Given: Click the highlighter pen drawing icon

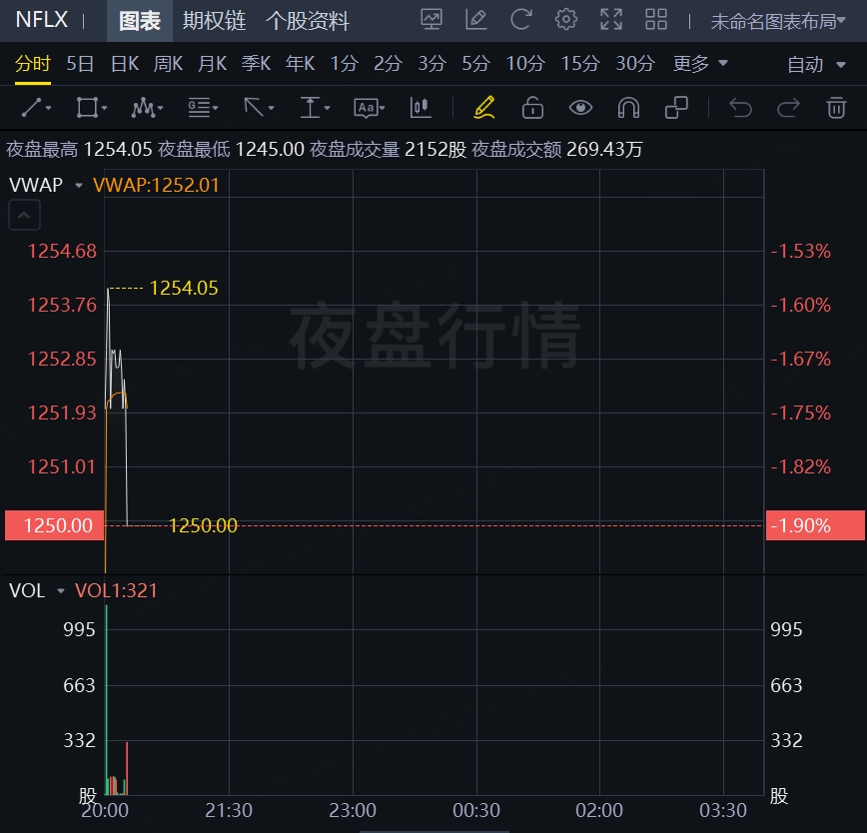Looking at the screenshot, I should point(483,107).
